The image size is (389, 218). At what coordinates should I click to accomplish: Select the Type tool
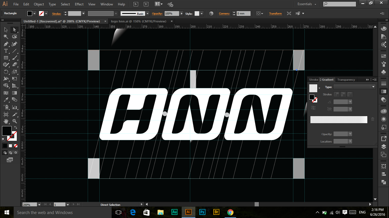6,51
